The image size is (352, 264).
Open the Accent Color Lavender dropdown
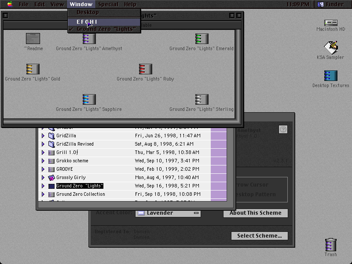(x=168, y=213)
